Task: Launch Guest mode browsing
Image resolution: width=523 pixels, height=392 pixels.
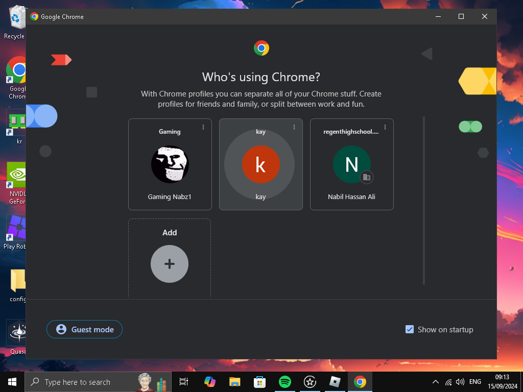Action: point(84,329)
